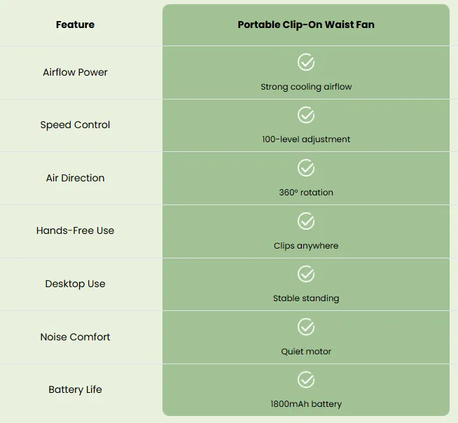
Task: Click the checkmark icon above 1800mAh battery
Action: click(x=306, y=380)
